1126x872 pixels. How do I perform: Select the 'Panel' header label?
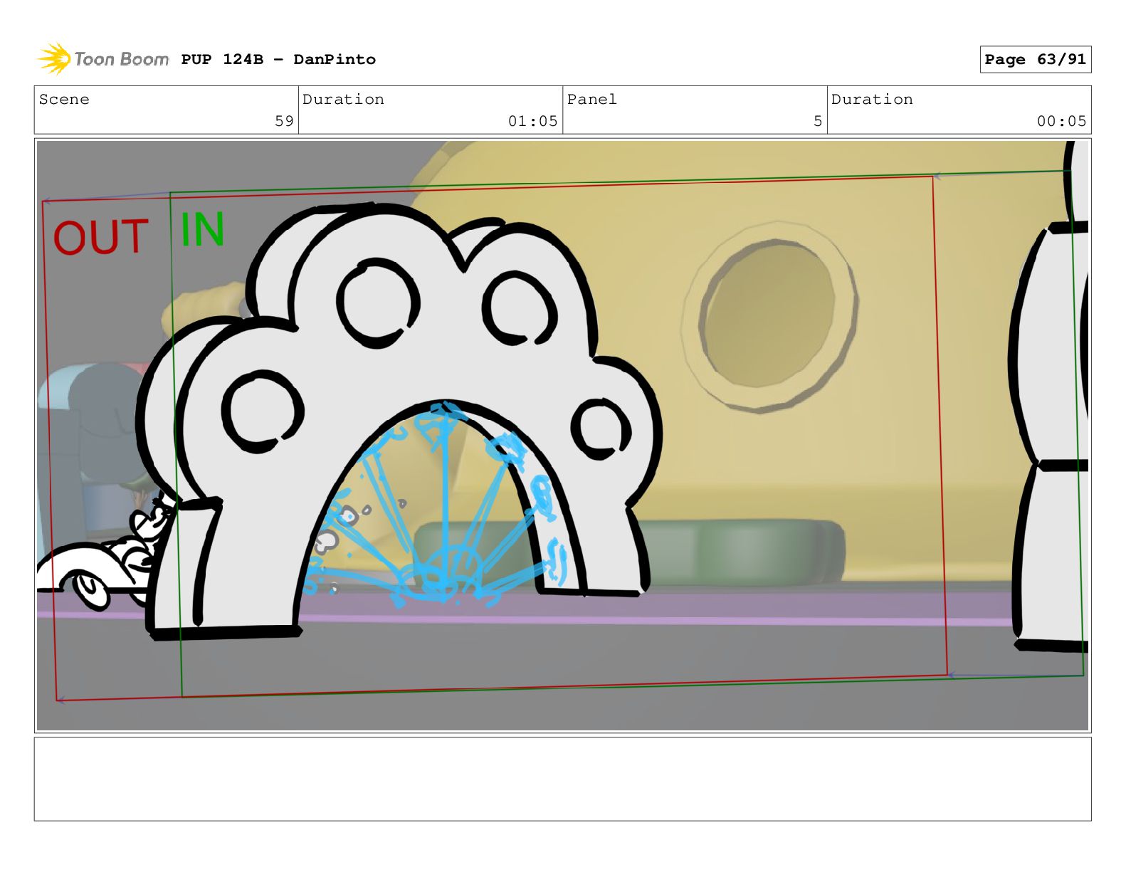pyautogui.click(x=591, y=99)
